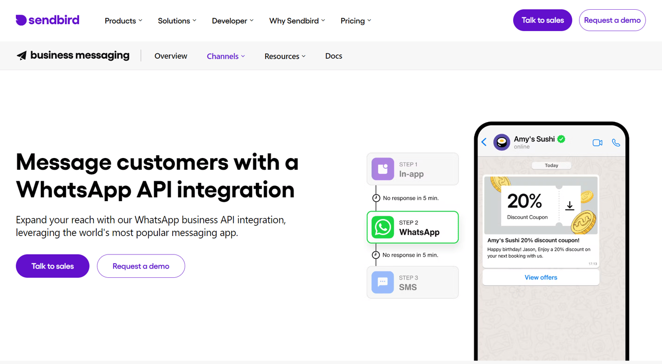The width and height of the screenshot is (662, 364).
Task: Select the SMS icon in Step 3
Action: (382, 282)
